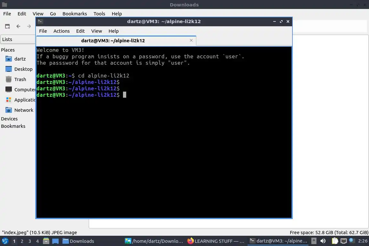369x246 pixels.
Task: Open the start menu icon in the taskbar
Action: [x=5, y=241]
